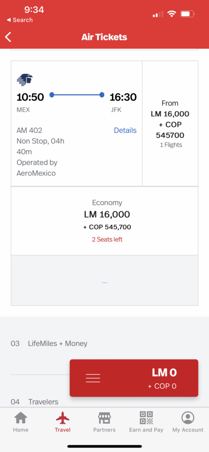Go back using the header arrow
Screen dimensions: 209x452
pyautogui.click(x=8, y=37)
